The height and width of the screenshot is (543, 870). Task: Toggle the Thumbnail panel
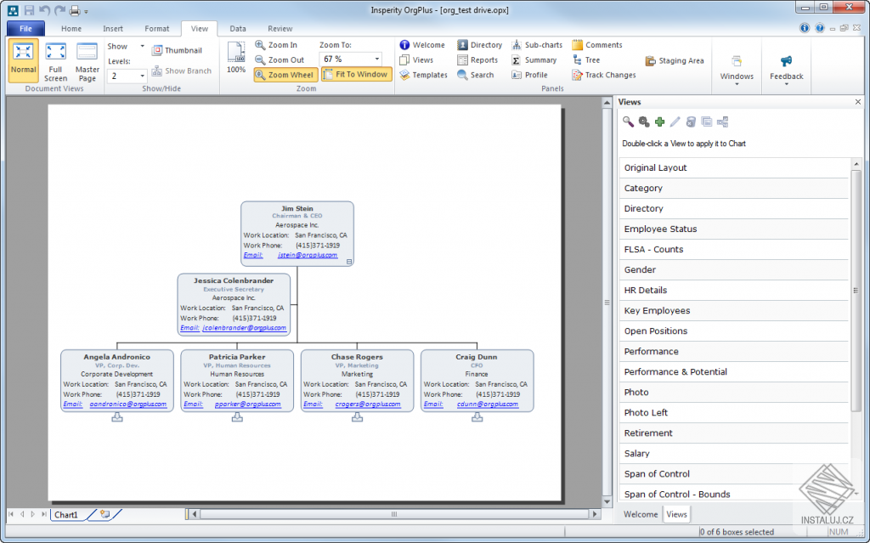177,50
